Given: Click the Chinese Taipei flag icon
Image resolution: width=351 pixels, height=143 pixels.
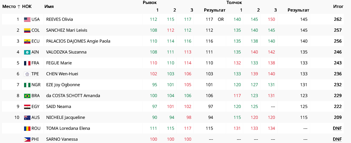Looking at the screenshot, I should click(x=27, y=74).
